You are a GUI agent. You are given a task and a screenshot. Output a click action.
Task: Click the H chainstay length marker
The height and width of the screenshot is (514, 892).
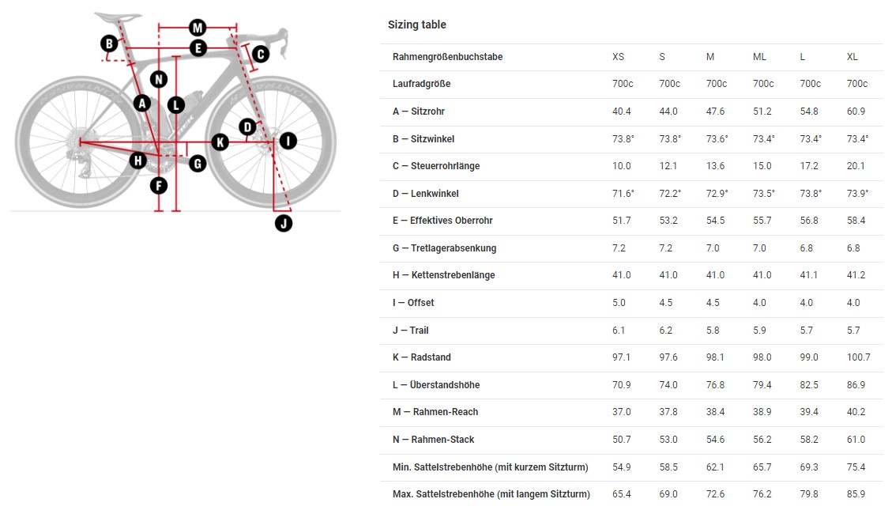(137, 161)
